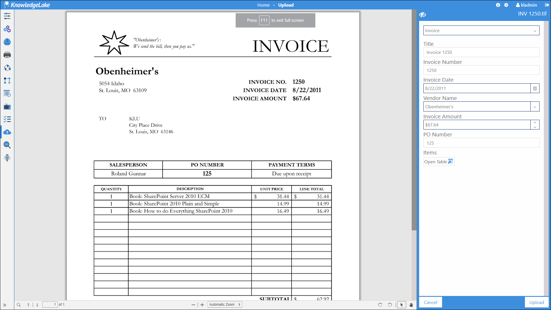Click Roland Gunnar salesperson cell

point(128,174)
